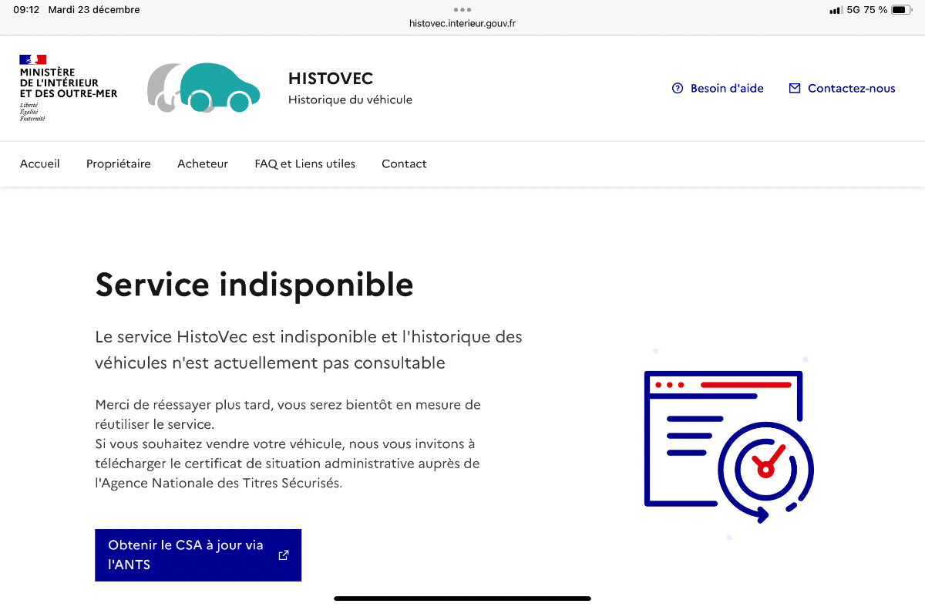Tap the home indicator bar at bottom
925x607 pixels.
pos(462,598)
